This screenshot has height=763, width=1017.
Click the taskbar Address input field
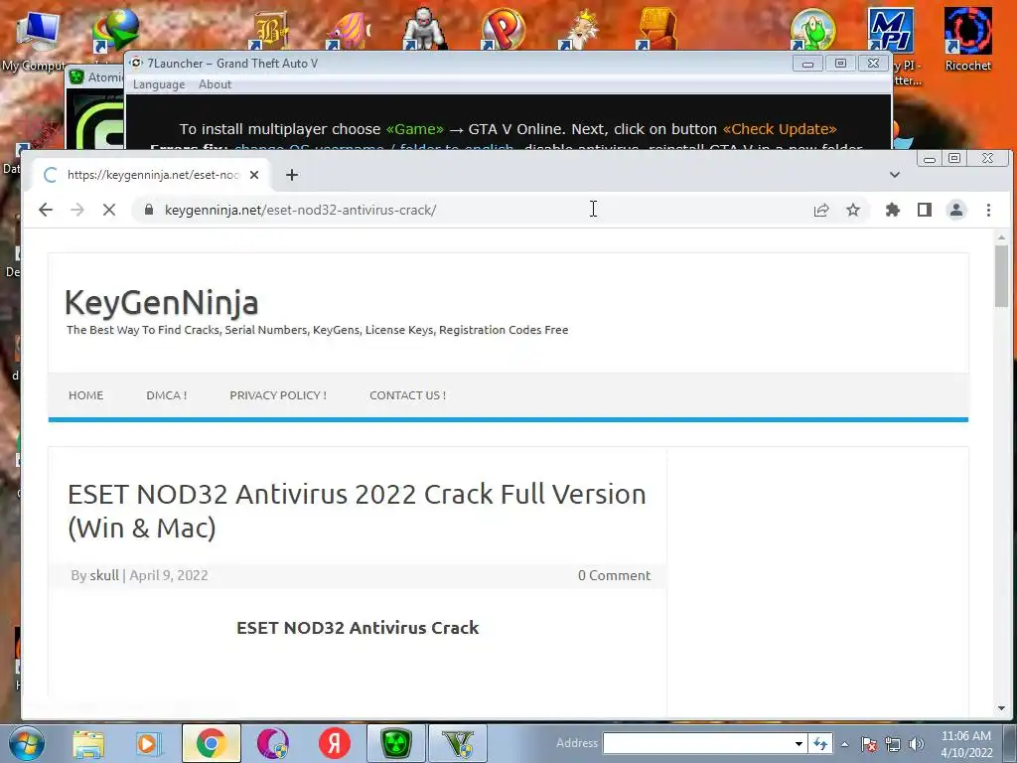[x=697, y=743]
